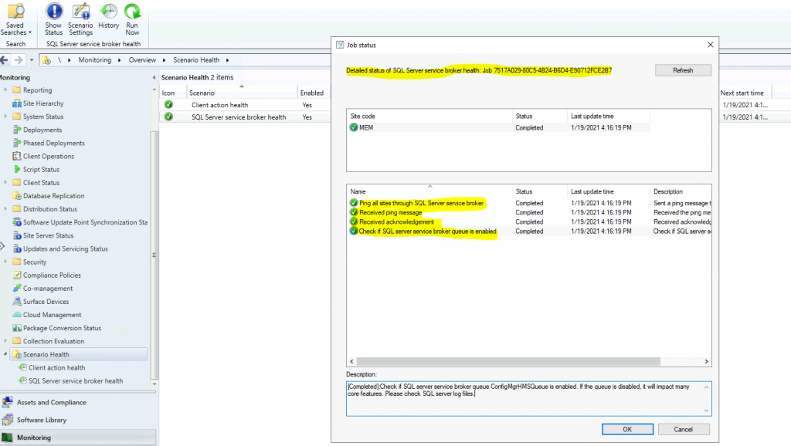Expand the Distribution Status tree node
This screenshot has width=791, height=446.
pyautogui.click(x=5, y=208)
